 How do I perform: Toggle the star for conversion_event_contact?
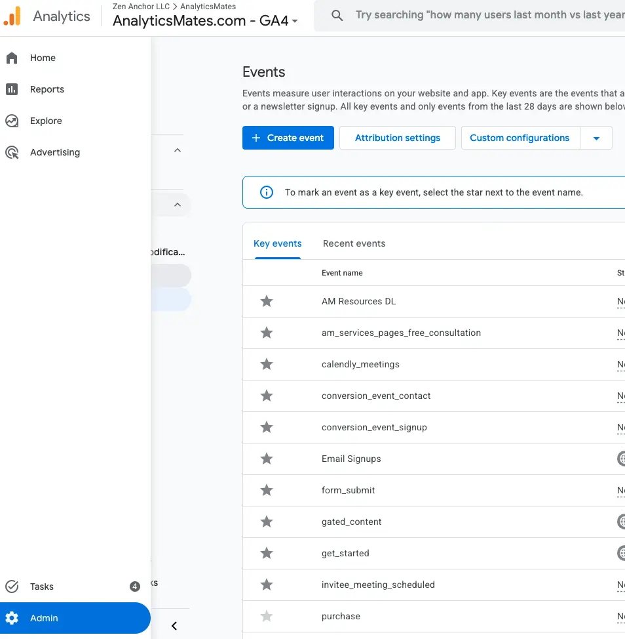[x=267, y=396]
